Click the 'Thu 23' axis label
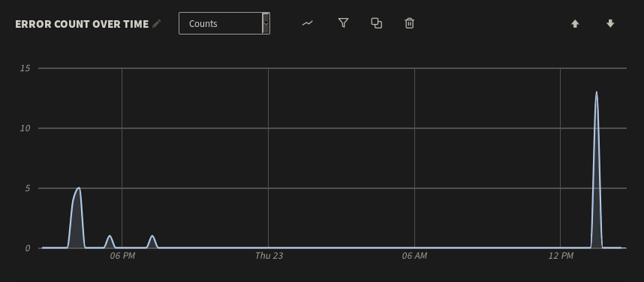The image size is (644, 282). [269, 256]
